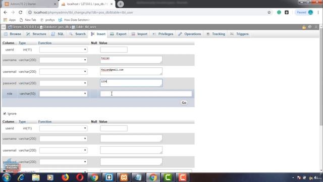Open Opera browser from the taskbar
The width and height of the screenshot is (323, 182).
(80, 177)
